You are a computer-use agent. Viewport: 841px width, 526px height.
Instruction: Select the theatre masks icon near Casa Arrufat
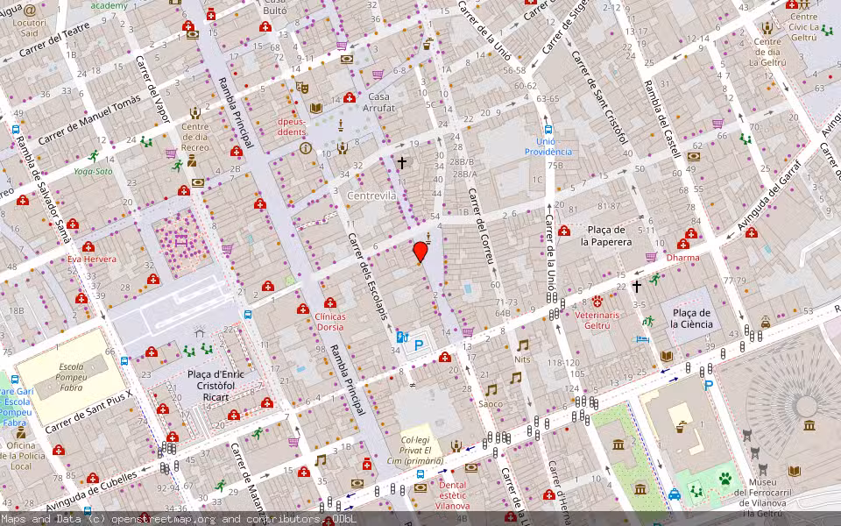pos(302,88)
